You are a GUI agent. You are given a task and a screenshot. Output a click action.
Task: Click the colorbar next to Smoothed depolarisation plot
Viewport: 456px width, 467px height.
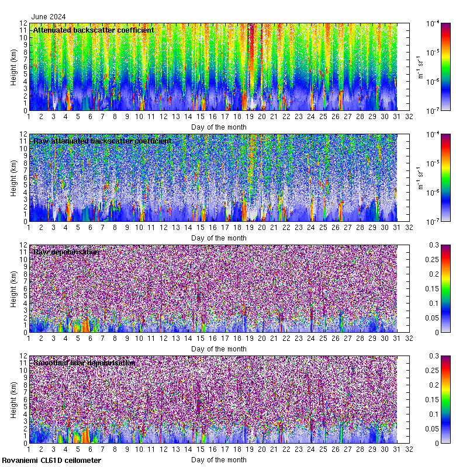point(446,399)
